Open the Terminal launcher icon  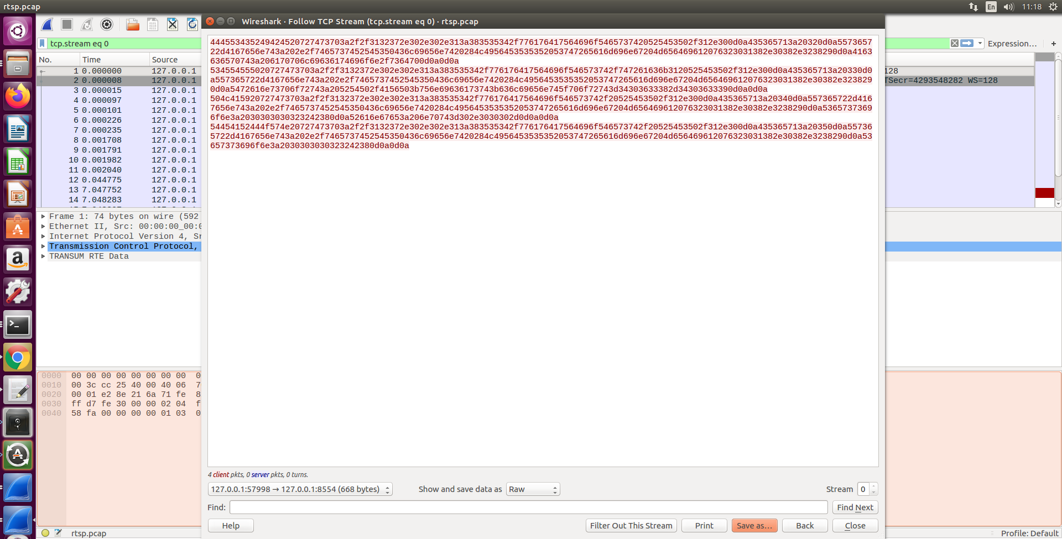tap(18, 325)
